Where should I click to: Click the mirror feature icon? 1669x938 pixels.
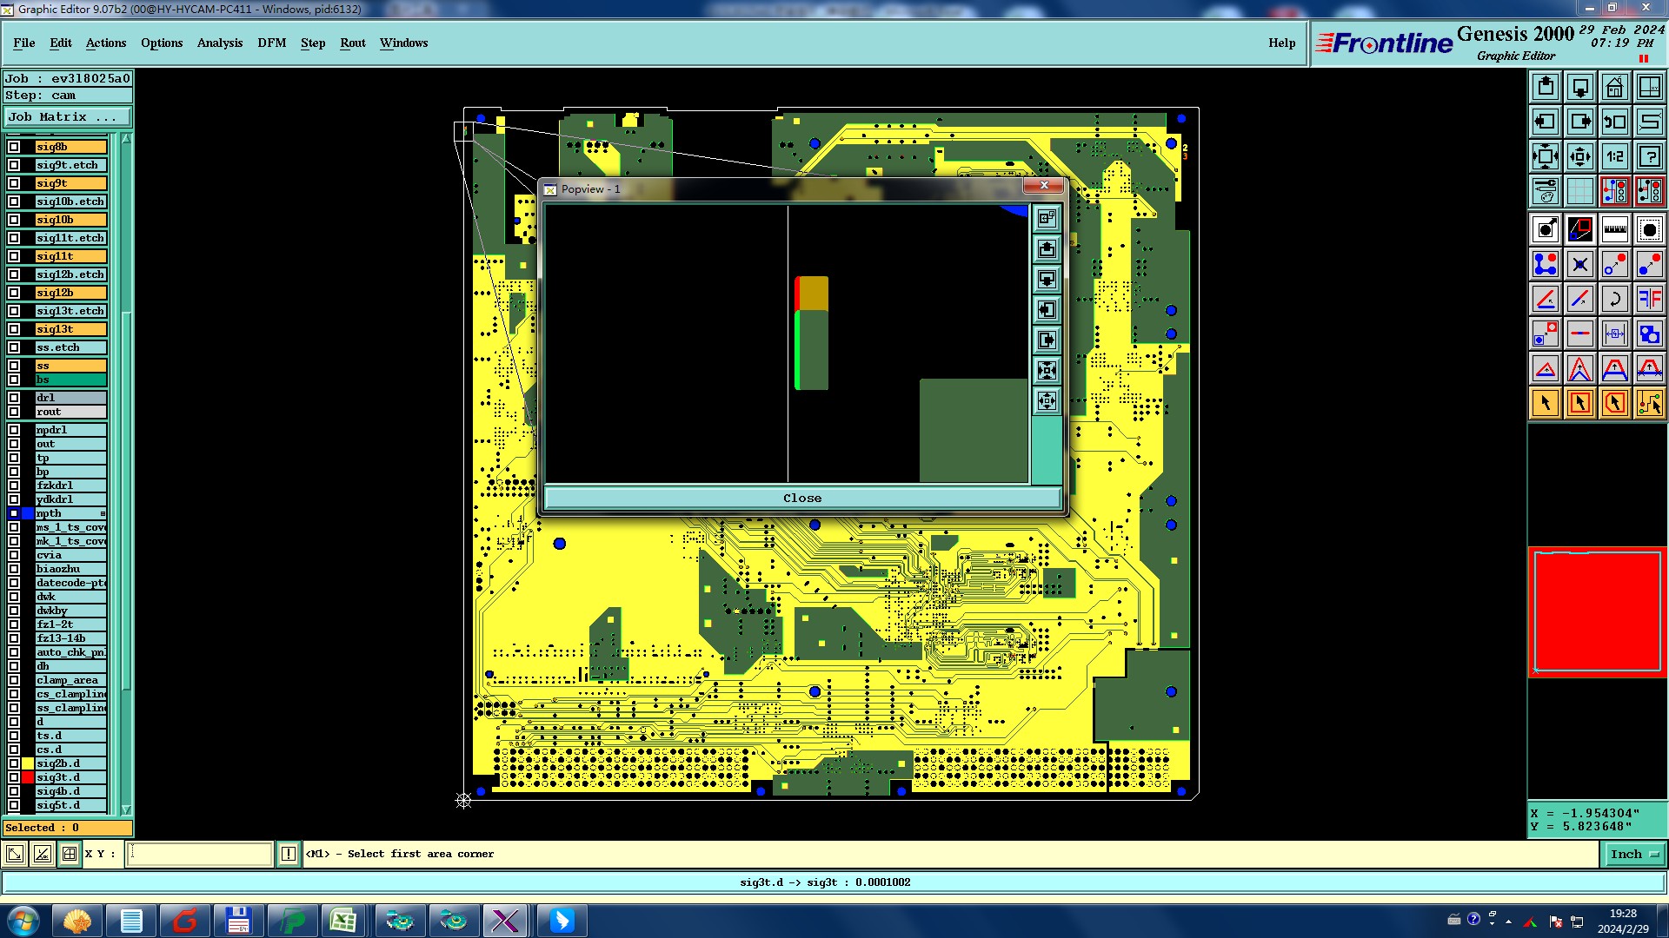pos(1649,299)
